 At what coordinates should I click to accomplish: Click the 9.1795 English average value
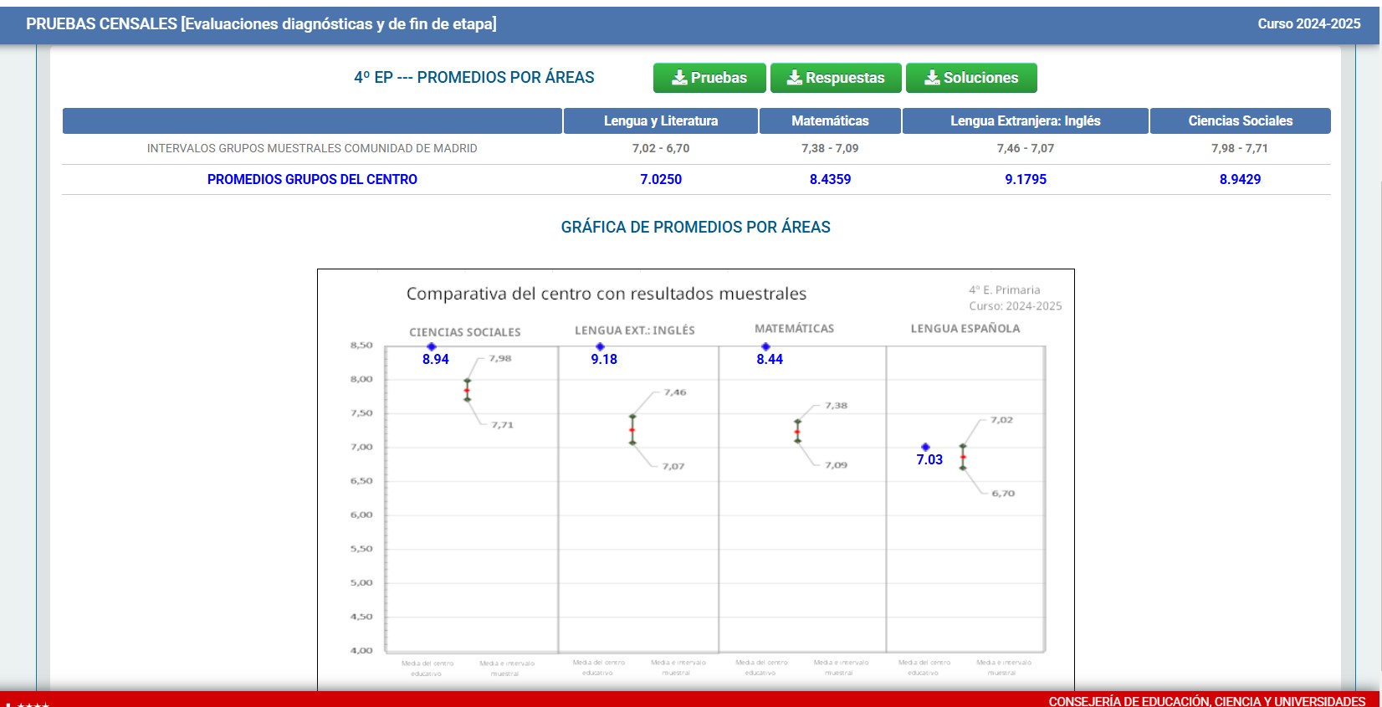click(x=1026, y=179)
